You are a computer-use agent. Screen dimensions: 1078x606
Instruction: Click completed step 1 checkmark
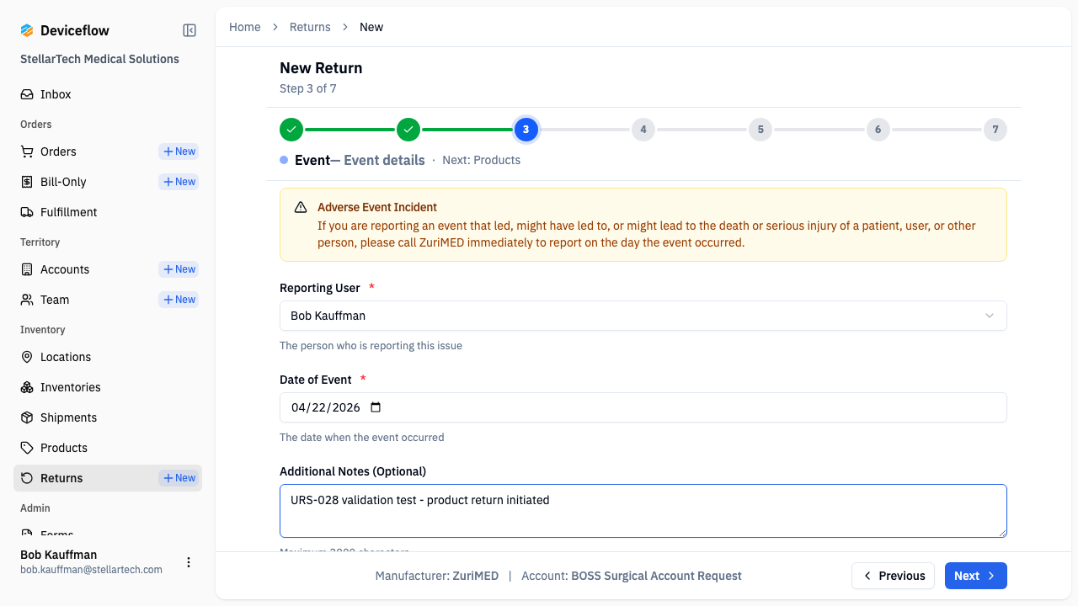[x=291, y=130]
